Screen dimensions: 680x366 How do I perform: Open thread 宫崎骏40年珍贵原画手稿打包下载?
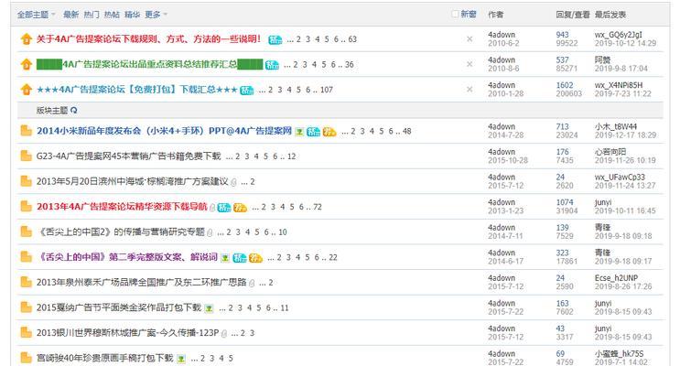click(x=105, y=358)
